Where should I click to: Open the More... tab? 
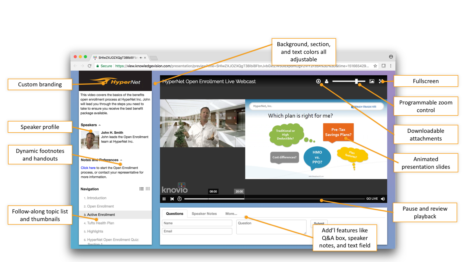231,214
